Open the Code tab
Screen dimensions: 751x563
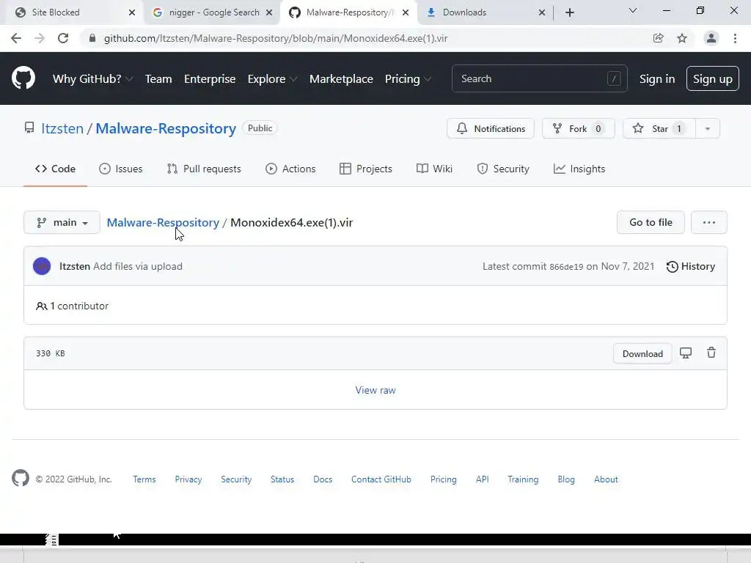[55, 169]
